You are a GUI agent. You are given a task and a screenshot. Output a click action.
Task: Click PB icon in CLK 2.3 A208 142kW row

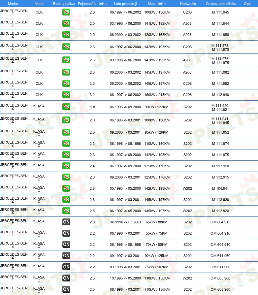[66, 60]
